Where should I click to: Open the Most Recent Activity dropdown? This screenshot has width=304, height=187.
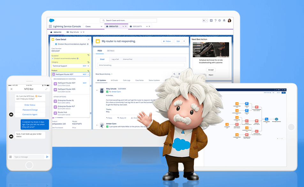tap(112, 73)
